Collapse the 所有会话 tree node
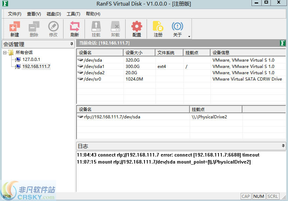Screen dimensions: 288x201 coord(5,53)
